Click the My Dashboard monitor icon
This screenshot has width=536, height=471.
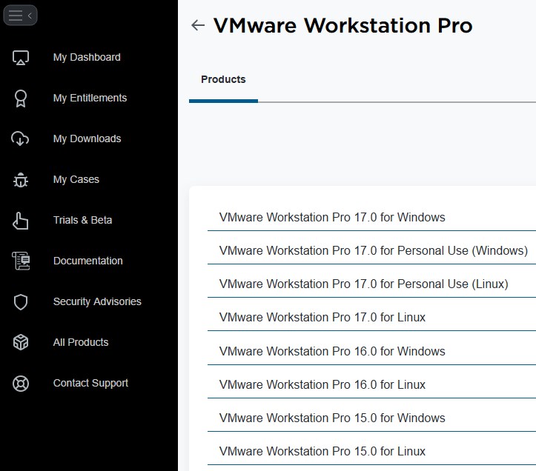click(21, 57)
